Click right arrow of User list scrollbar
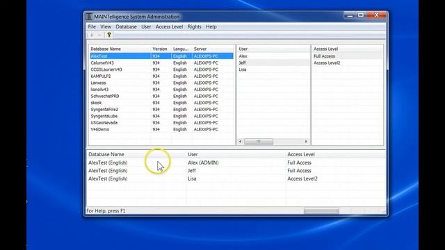This screenshot has width=445, height=250. coord(306,142)
